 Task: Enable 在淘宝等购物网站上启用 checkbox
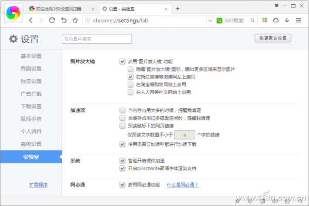coord(130,84)
